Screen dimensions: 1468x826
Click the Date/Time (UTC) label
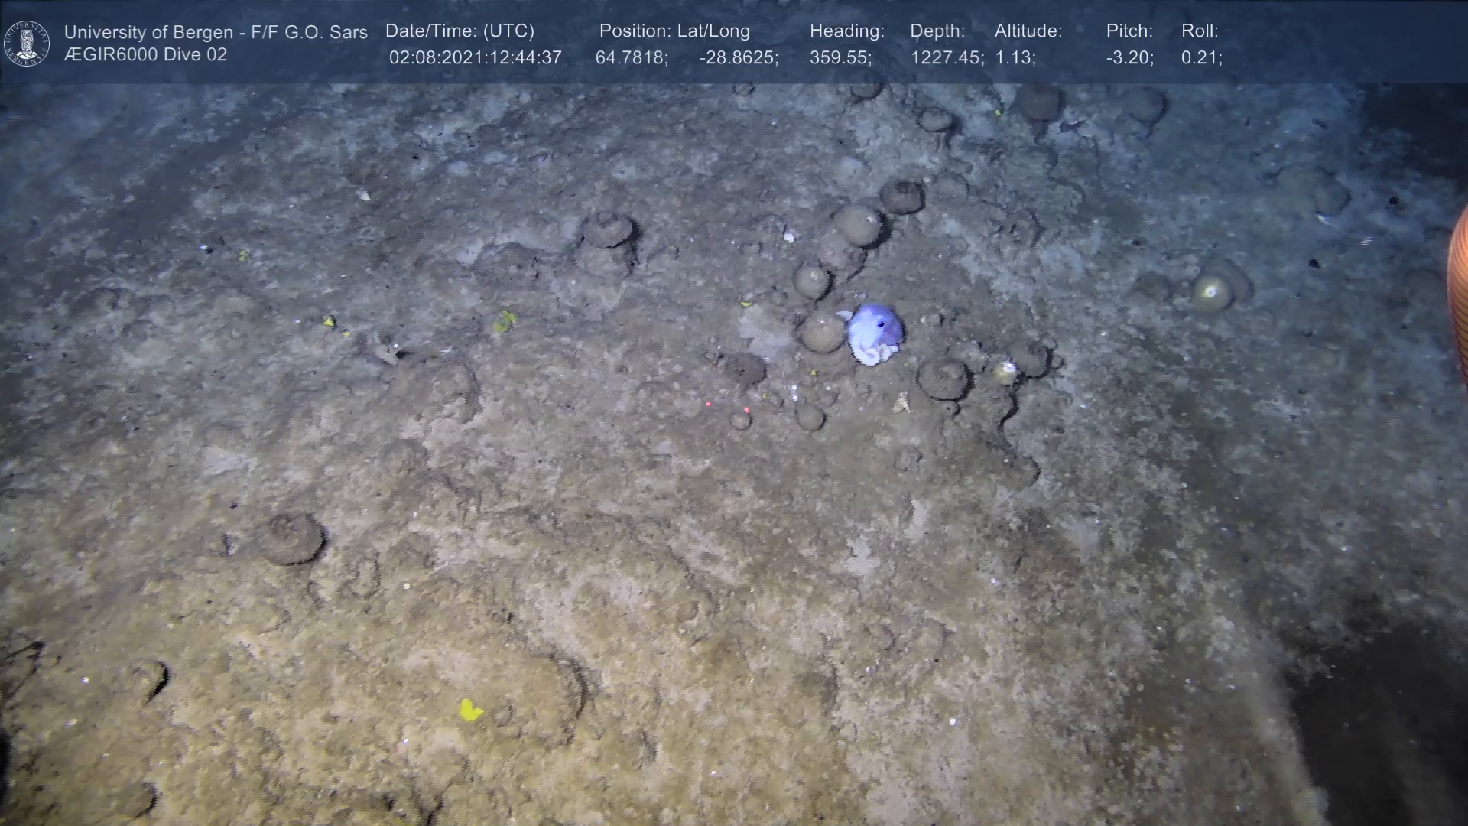[x=460, y=31]
